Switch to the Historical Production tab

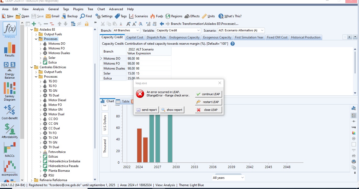[x=306, y=37]
